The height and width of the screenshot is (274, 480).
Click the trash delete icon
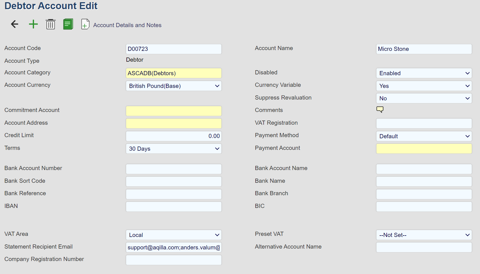(51, 24)
